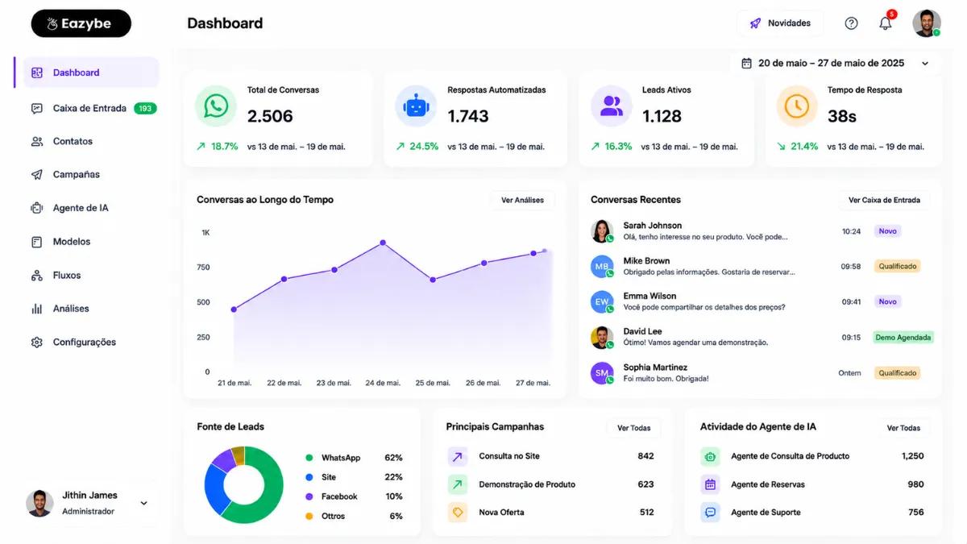Open the notifications bell
967x544 pixels.
886,23
